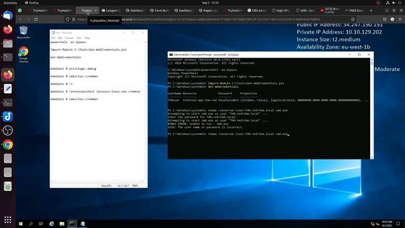Click the Windows taskbar search icon
405x228 pixels.
point(31,224)
